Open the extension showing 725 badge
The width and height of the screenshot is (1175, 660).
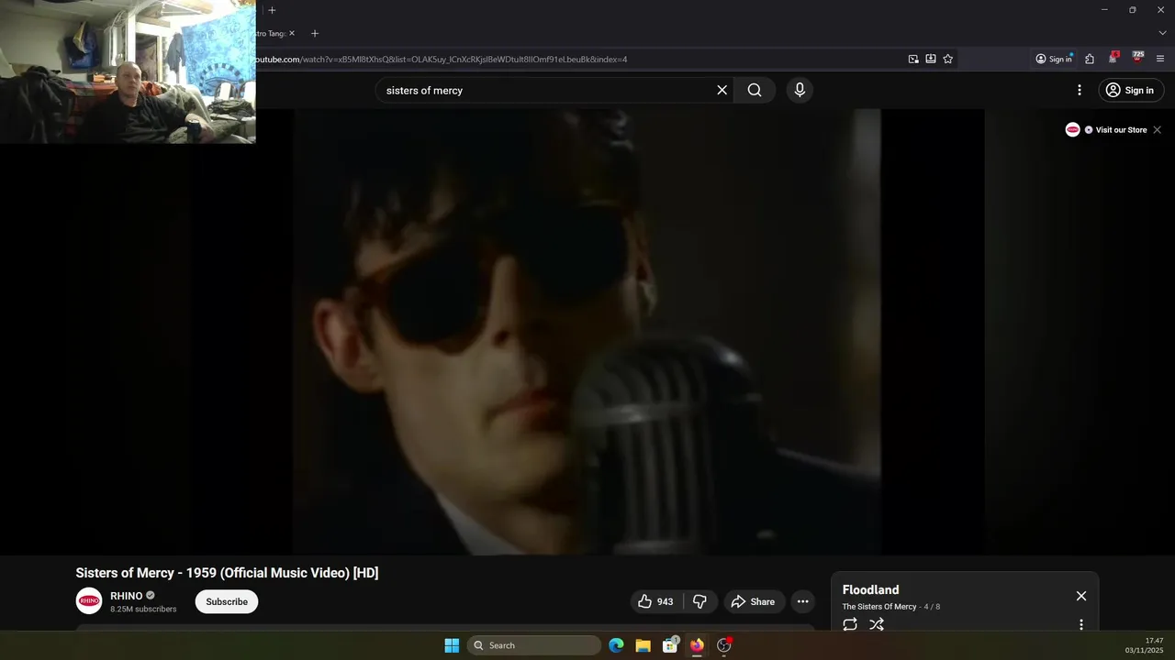pos(1137,58)
